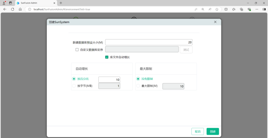Click the 创建 button

click(x=213, y=132)
